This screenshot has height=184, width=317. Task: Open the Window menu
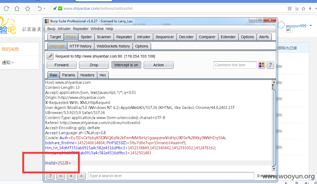[97, 29]
